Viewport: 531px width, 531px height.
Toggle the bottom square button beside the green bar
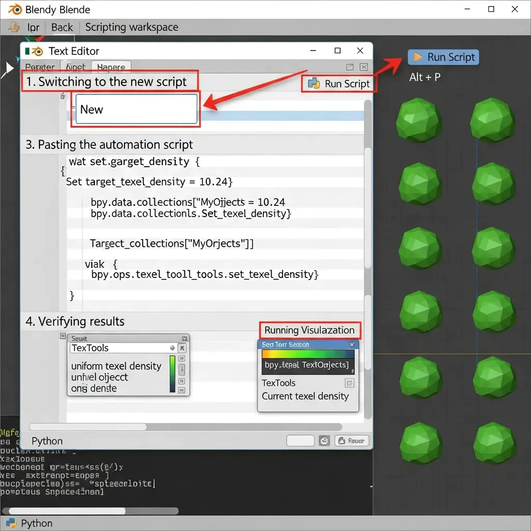click(182, 389)
